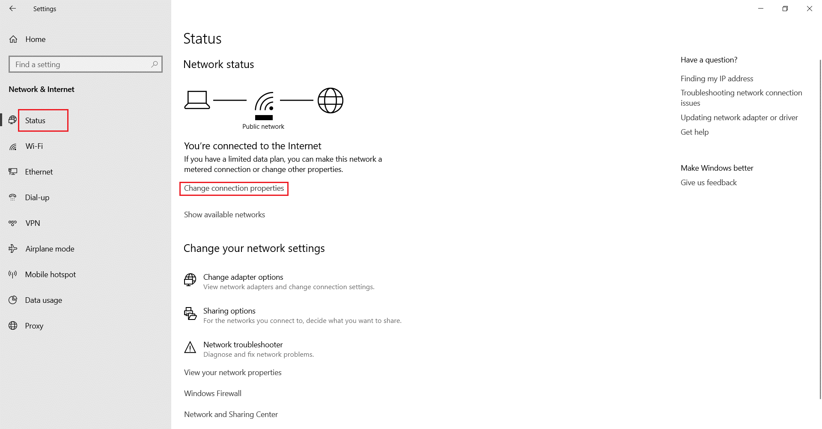
Task: Open Data usage via the pie chart icon
Action: (13, 300)
